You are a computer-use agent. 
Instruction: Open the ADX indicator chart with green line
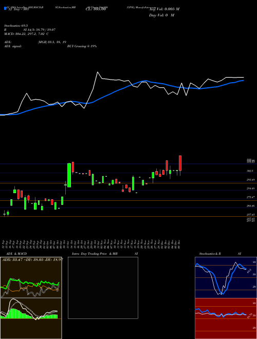(x=31, y=277)
